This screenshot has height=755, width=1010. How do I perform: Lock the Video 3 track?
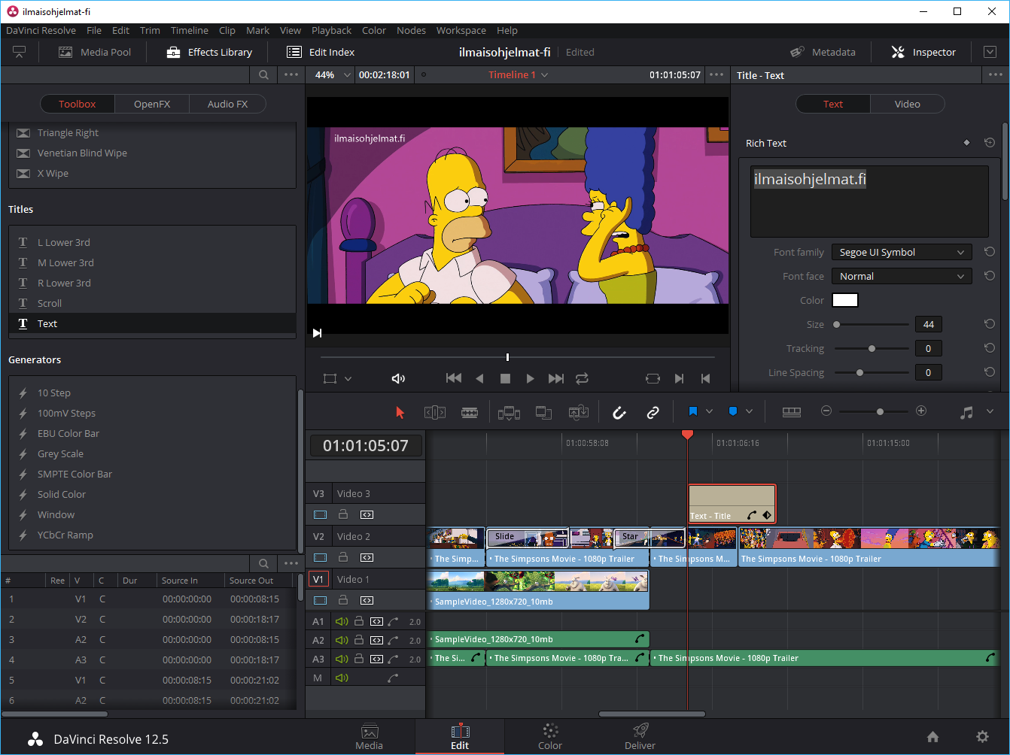point(343,515)
